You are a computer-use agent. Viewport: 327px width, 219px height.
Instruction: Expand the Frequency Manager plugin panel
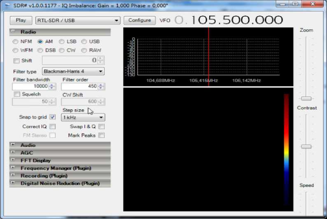pyautogui.click(x=13, y=168)
